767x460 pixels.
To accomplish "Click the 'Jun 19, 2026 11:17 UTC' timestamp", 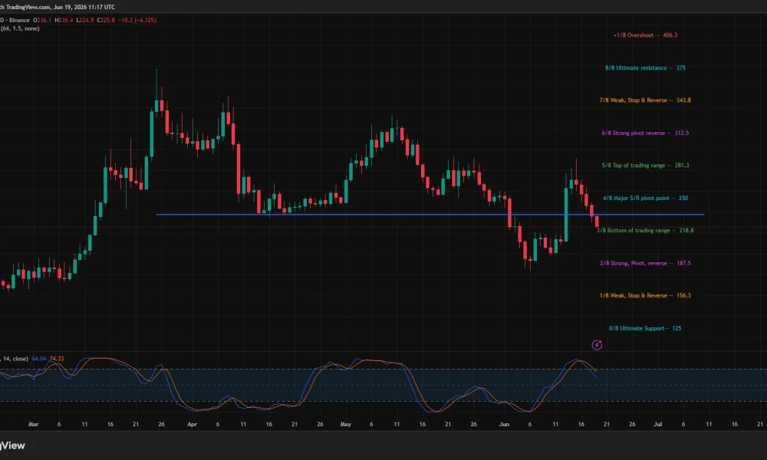I will [x=84, y=7].
